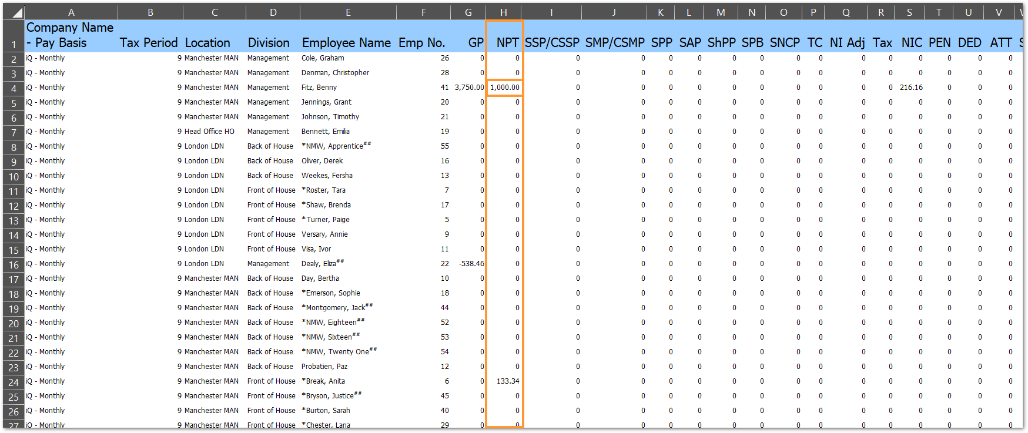This screenshot has width=1028, height=433.
Task: Select the GP value -538.46
Action: [471, 264]
